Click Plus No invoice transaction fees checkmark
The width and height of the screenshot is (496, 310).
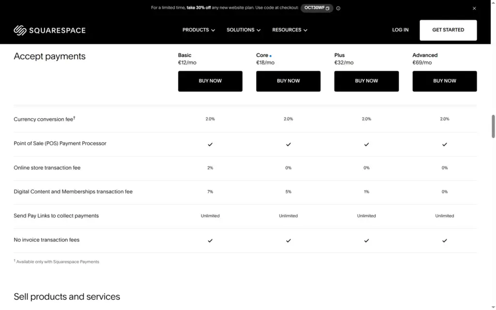pos(366,240)
